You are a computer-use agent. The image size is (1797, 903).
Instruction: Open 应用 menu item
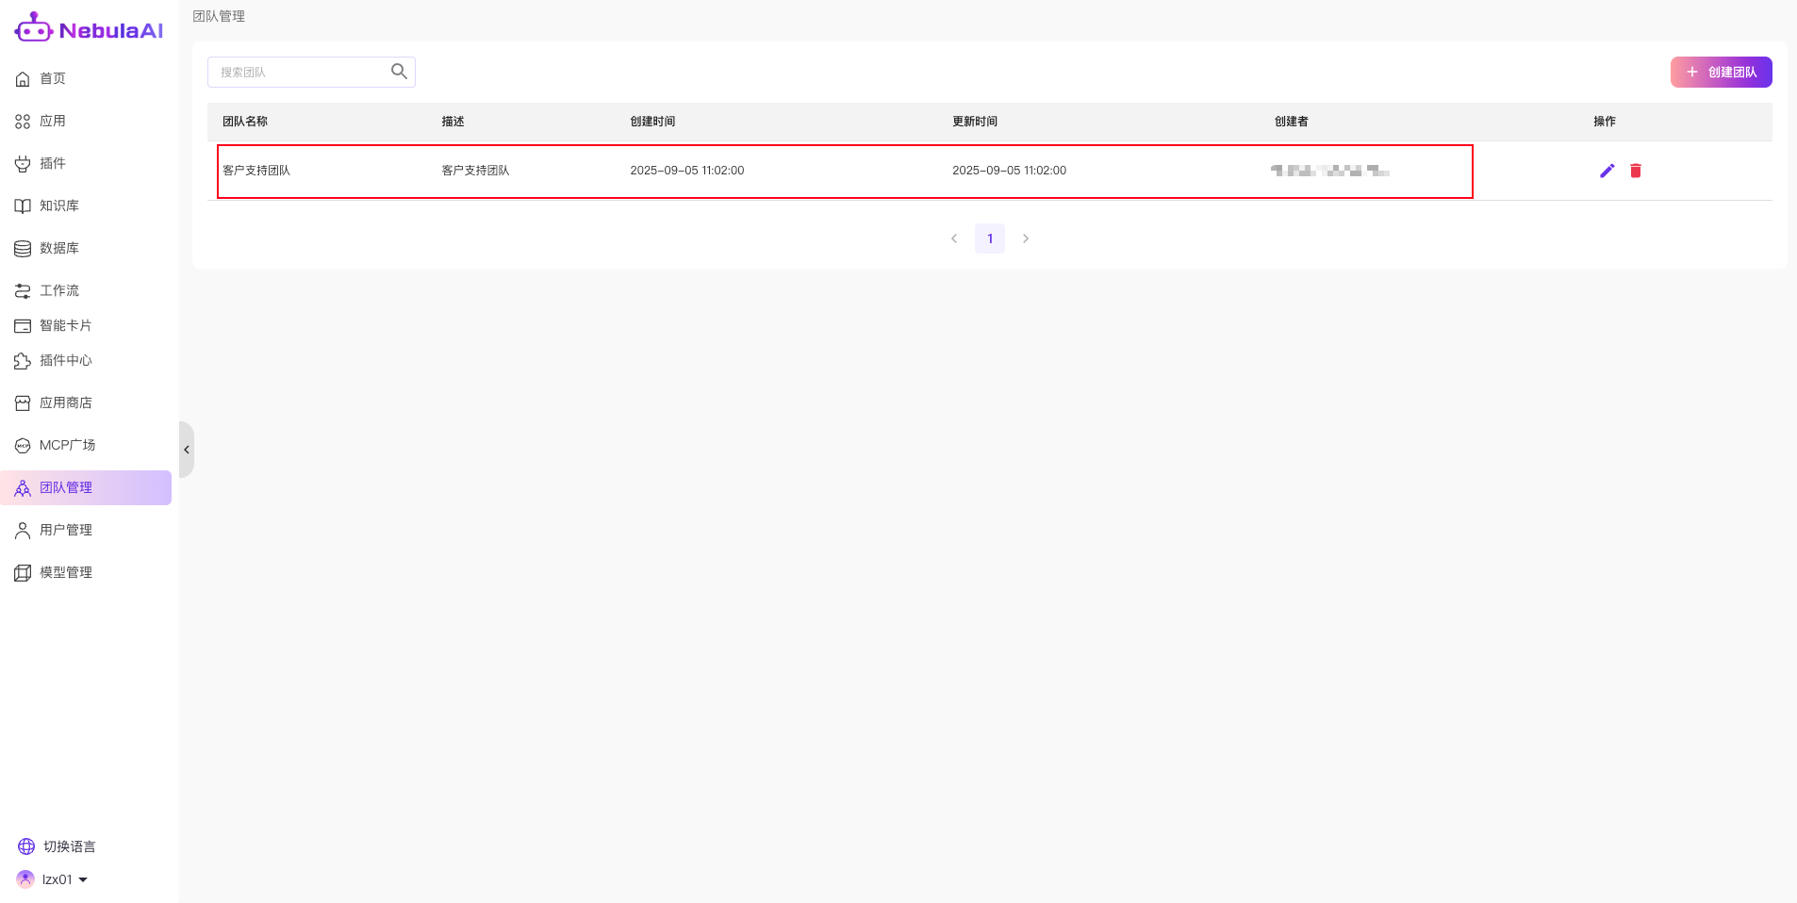coord(86,121)
